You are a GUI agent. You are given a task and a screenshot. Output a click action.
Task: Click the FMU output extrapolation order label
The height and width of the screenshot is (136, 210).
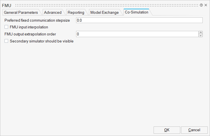pyautogui.click(x=30, y=34)
